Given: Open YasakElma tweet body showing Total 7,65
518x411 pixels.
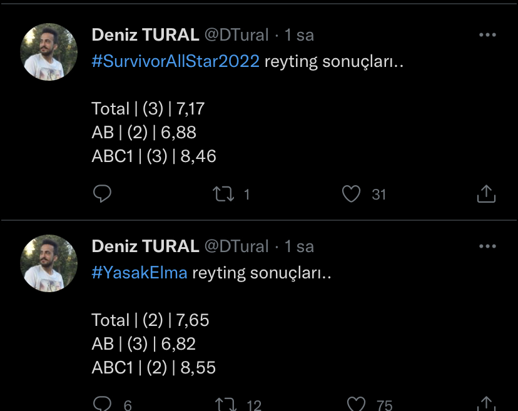Looking at the screenshot, I should coord(150,320).
